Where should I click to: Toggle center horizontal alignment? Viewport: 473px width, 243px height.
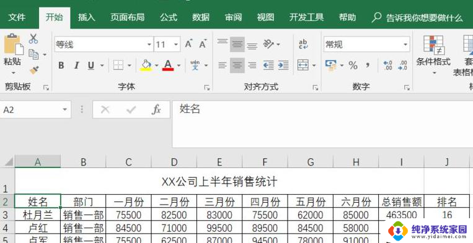pos(237,65)
